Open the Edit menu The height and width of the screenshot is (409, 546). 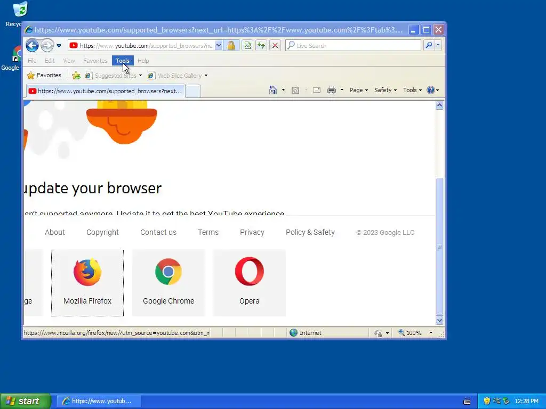click(x=50, y=61)
